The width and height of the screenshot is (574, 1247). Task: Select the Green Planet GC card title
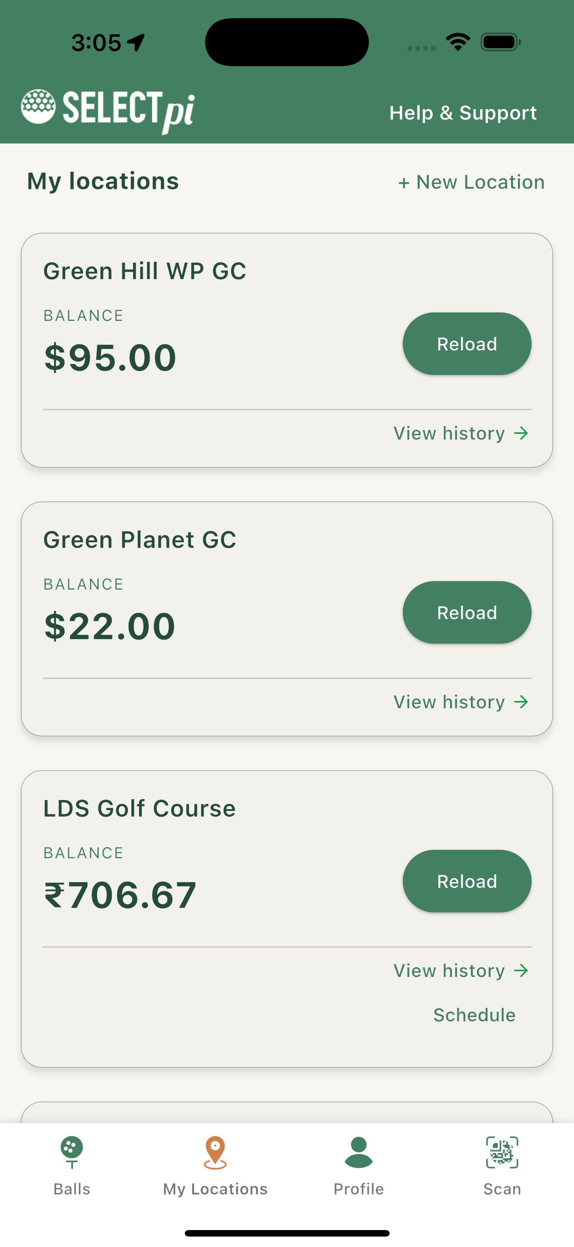140,539
